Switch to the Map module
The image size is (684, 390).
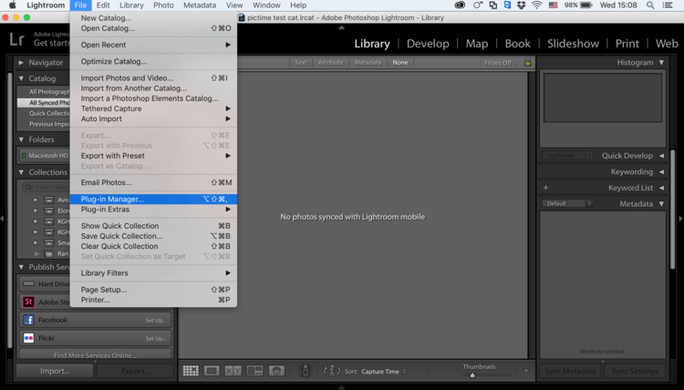coord(477,44)
